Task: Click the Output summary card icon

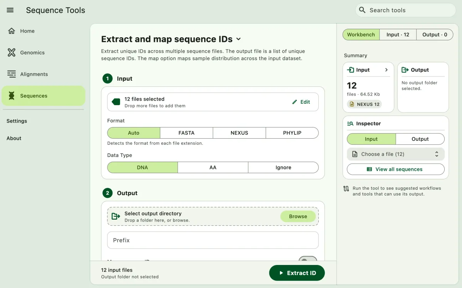Action: (405, 70)
